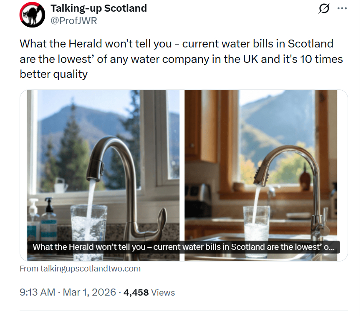Image resolution: width=361 pixels, height=316 pixels.
Task: Click the '10 times better quality' tweet line
Action: 53,74
